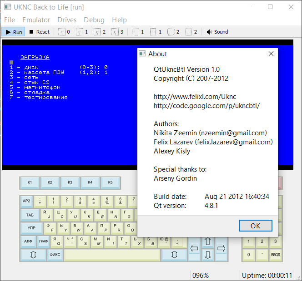Click the Uptime status bar entry
302x281 pixels.
(x=267, y=276)
